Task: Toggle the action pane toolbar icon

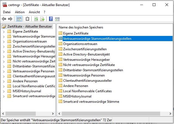Action: (57, 19)
